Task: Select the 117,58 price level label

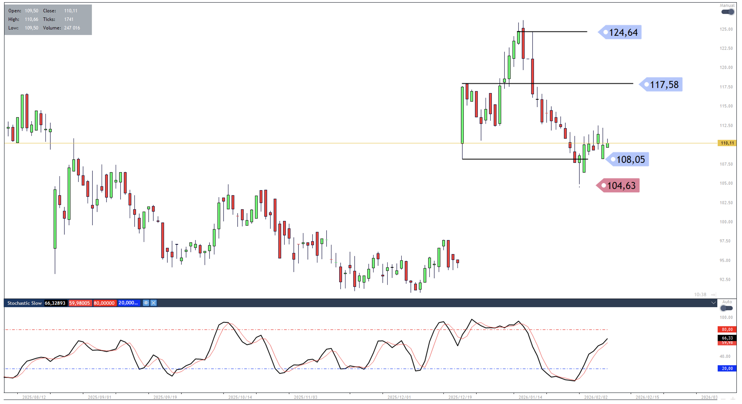Action: [664, 85]
